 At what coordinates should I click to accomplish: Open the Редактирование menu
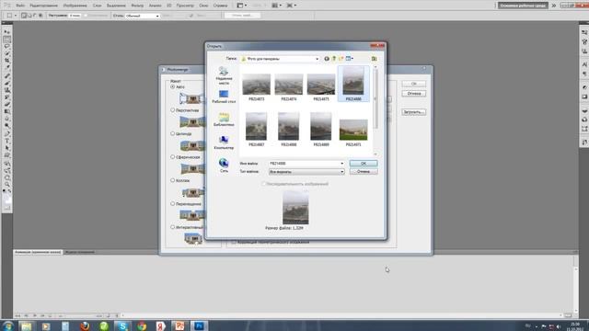click(44, 6)
